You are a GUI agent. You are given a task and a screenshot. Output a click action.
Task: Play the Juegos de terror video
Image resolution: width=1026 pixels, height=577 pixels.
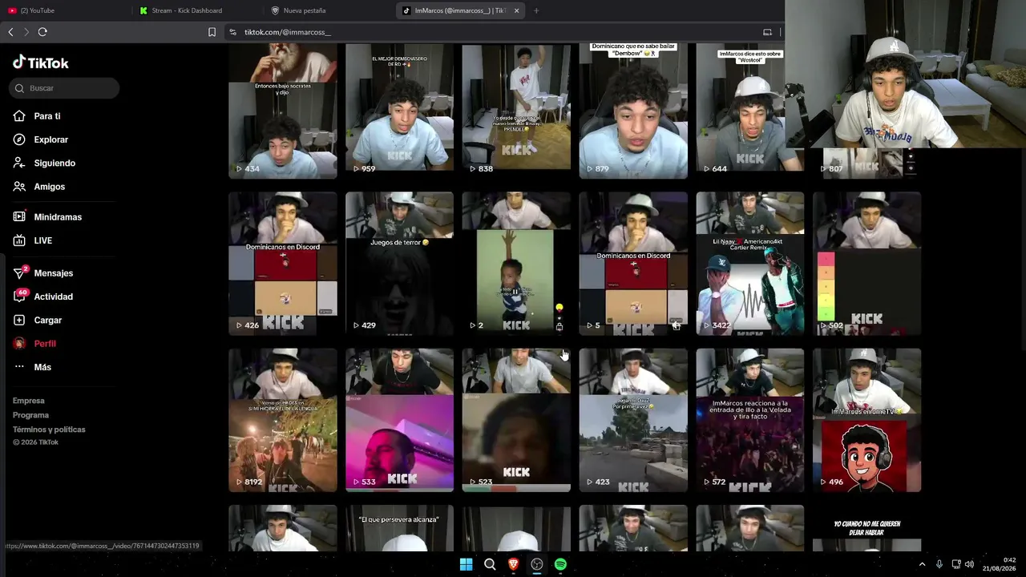click(399, 264)
